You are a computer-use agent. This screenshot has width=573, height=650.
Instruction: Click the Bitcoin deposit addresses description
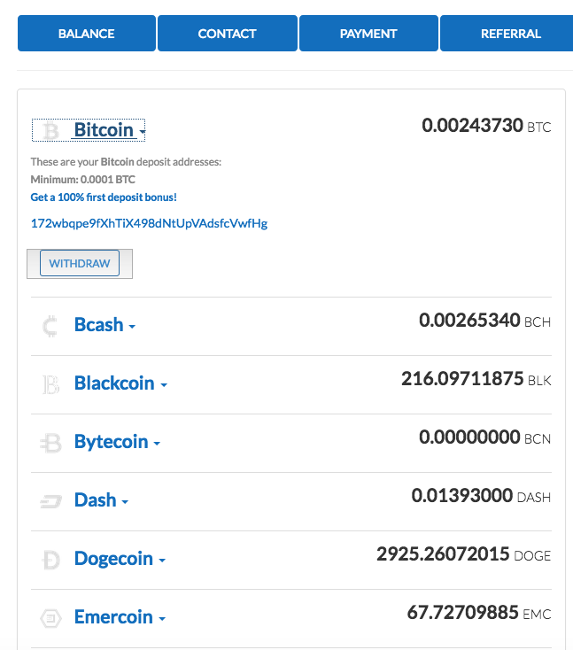click(x=126, y=162)
